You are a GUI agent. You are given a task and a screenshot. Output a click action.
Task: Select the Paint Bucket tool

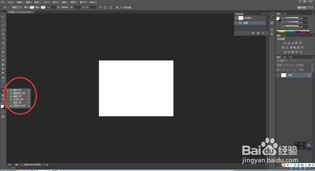point(3,65)
